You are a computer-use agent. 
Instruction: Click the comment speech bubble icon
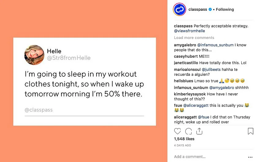pos(189,131)
